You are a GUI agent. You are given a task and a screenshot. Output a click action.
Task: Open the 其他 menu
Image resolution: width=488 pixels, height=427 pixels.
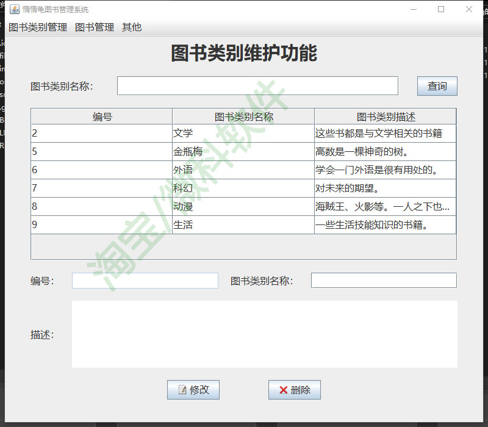coord(132,27)
